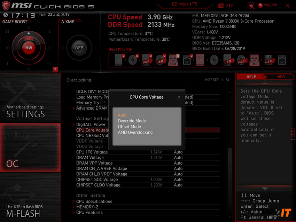Select the UEFI USB CD/DVD boot icon
296x222 pixels.
click(160, 60)
